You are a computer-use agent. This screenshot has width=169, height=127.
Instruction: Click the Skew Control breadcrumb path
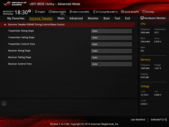point(36,25)
